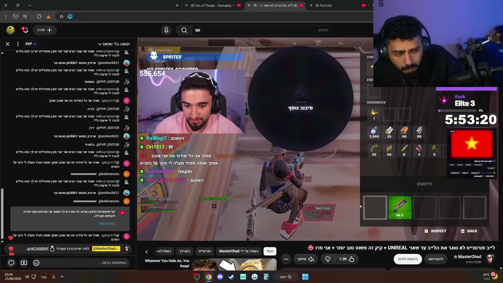Screen dimensions: 503x283
Task: Open Google Chrome from the taskbar
Action: coord(208,277)
